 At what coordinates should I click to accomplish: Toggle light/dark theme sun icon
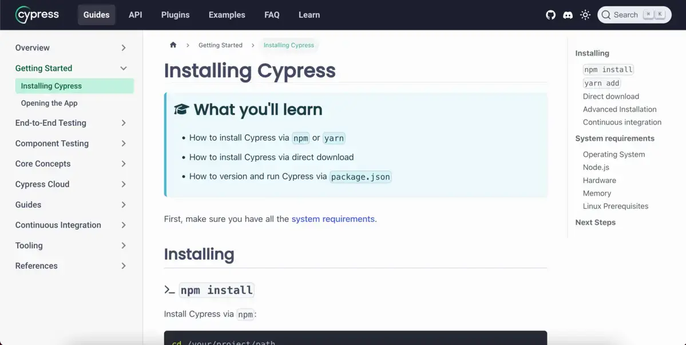tap(585, 15)
